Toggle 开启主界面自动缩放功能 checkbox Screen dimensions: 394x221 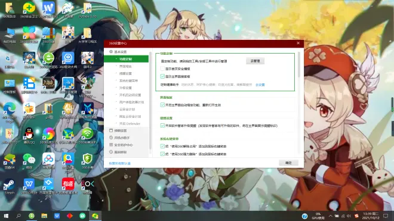point(162,105)
